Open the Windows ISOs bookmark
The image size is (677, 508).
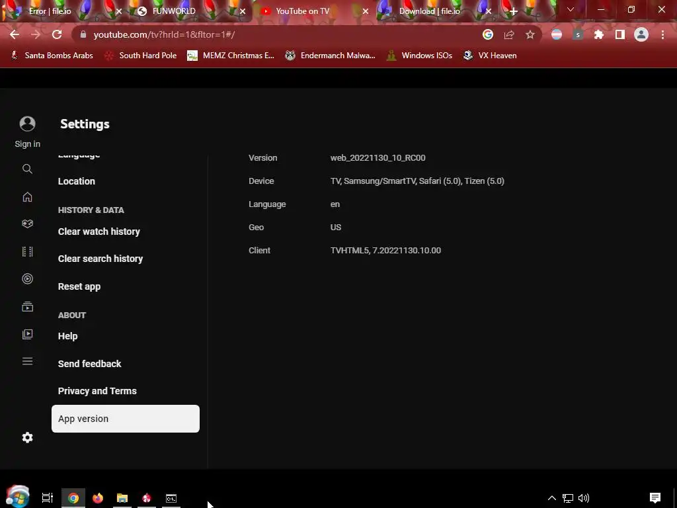[x=419, y=56]
